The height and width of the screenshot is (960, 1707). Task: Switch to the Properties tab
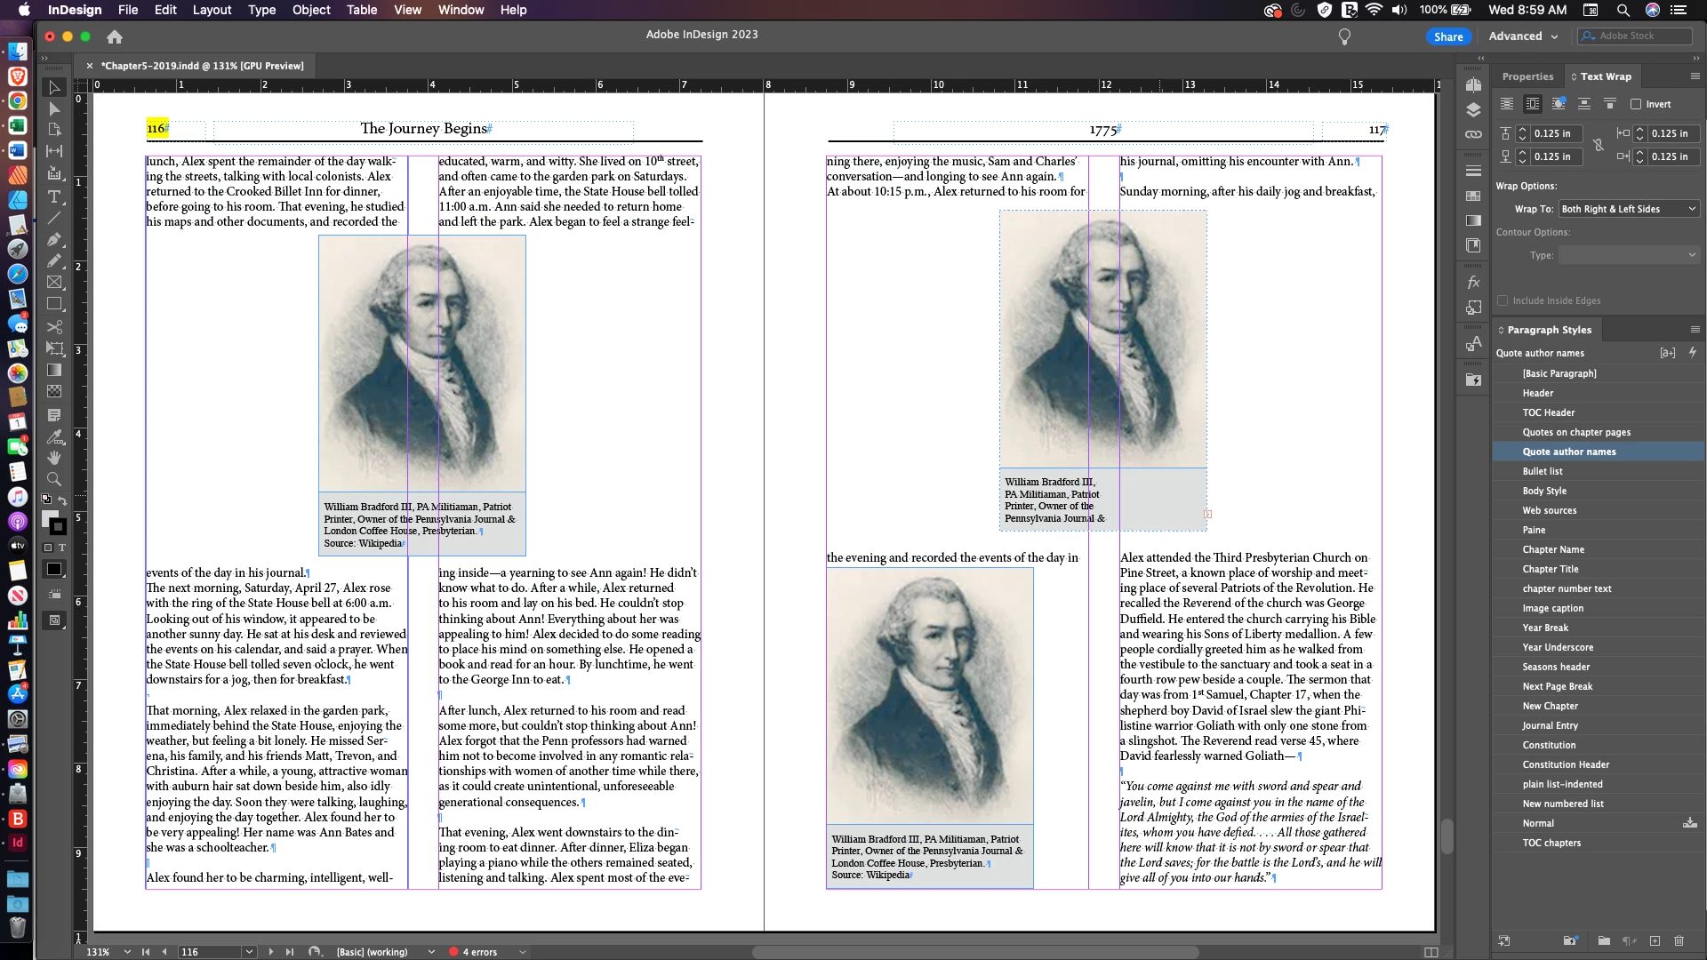pyautogui.click(x=1527, y=76)
